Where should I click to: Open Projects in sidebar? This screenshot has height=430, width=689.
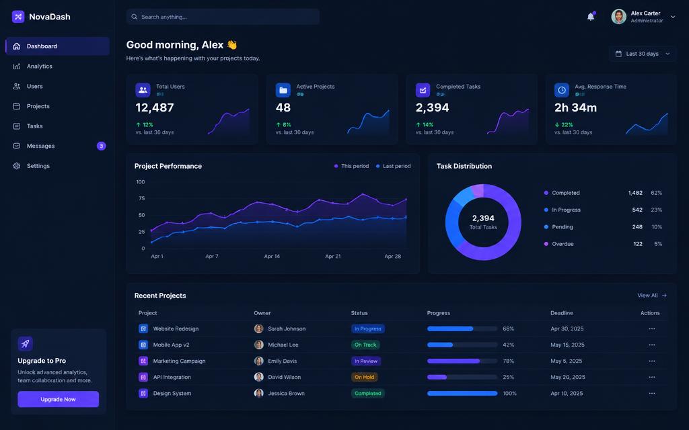coord(58,106)
